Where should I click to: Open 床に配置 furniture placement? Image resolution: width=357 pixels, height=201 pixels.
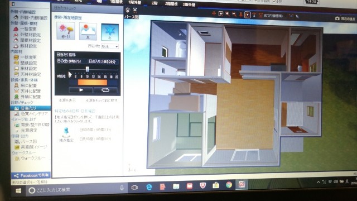click(x=25, y=85)
